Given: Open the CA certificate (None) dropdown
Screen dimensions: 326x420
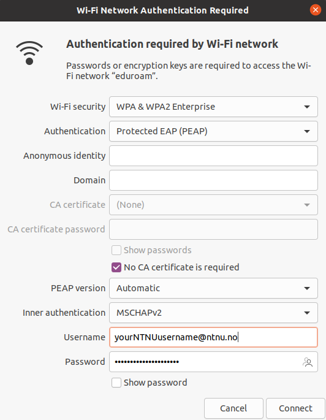Looking at the screenshot, I should click(x=213, y=205).
